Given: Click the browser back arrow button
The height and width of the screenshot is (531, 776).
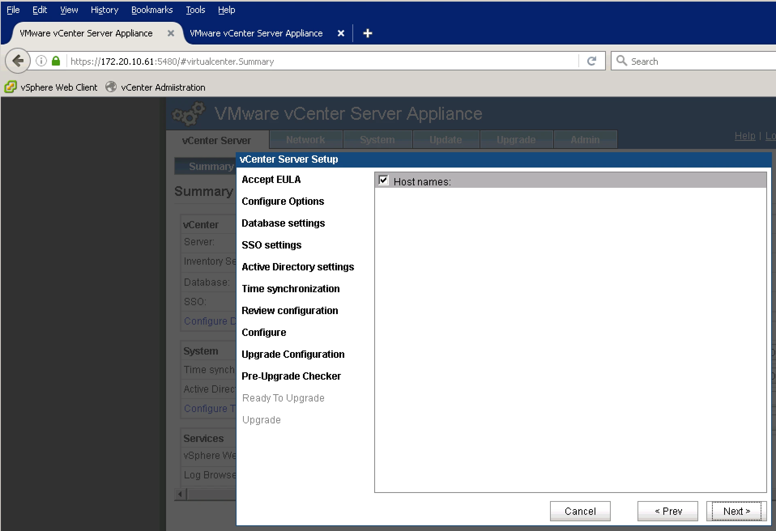Looking at the screenshot, I should click(x=18, y=61).
